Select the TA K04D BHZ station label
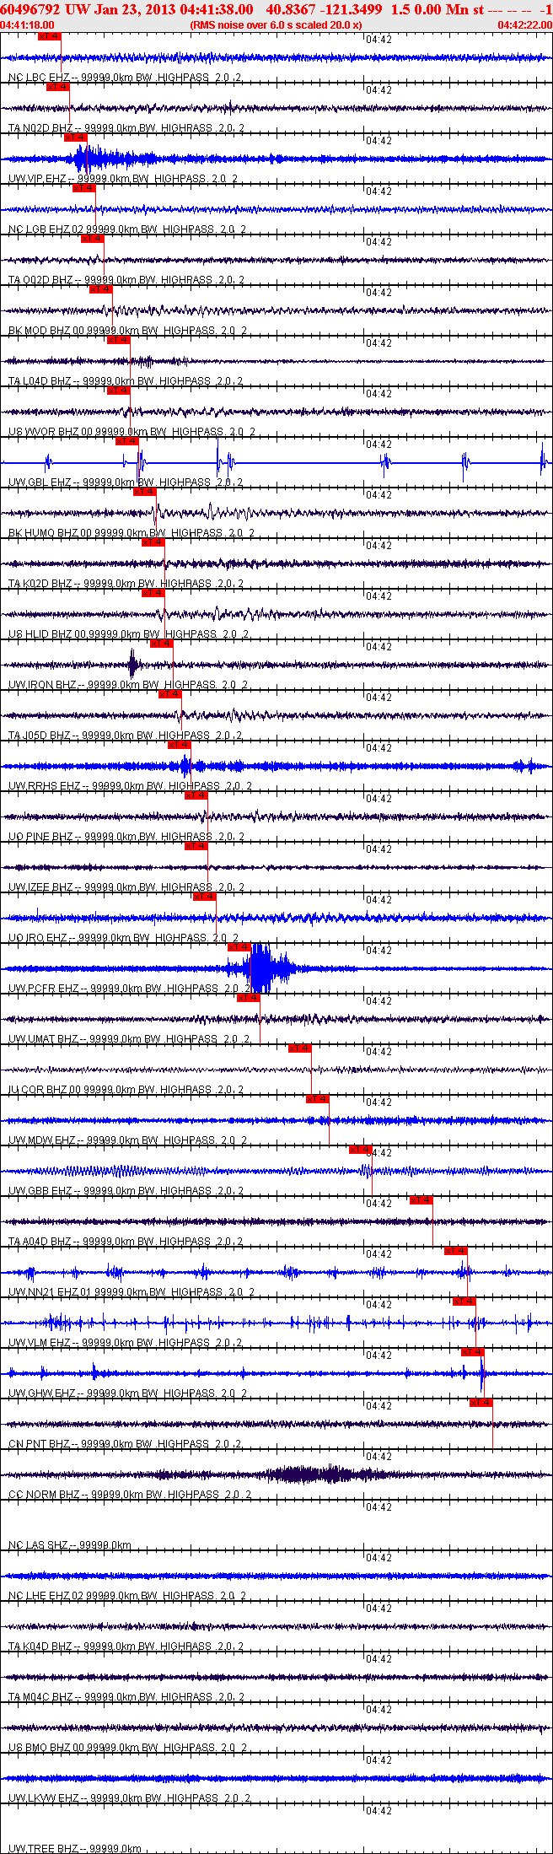The width and height of the screenshot is (553, 1854). 126,1647
